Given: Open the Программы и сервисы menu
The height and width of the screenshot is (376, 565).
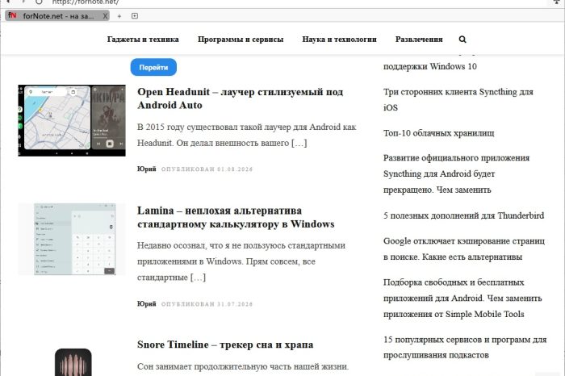Looking at the screenshot, I should [x=241, y=40].
